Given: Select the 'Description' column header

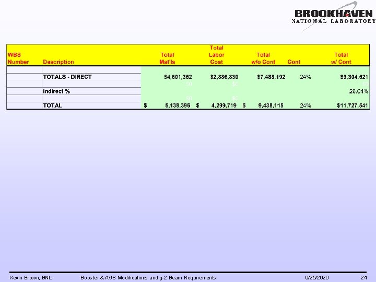Looking at the screenshot, I should coord(58,62).
